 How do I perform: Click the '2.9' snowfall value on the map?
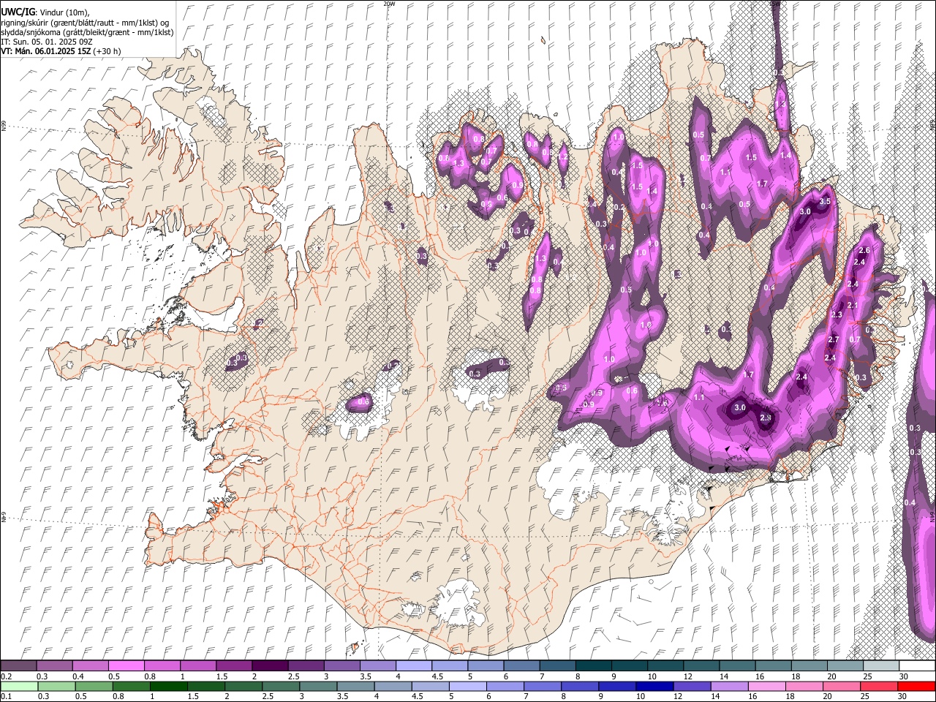[766, 418]
